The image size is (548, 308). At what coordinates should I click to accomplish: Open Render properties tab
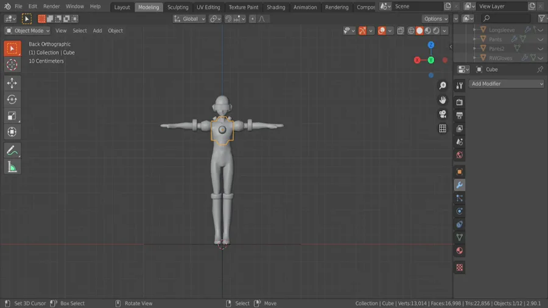point(460,102)
